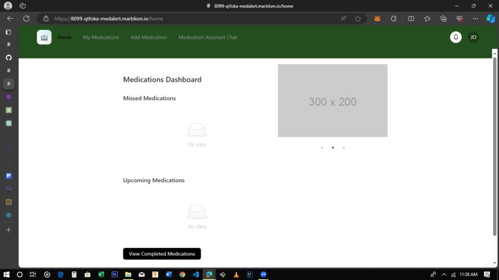The image size is (499, 280).
Task: Open the Workspaces icon in title bar
Action: point(22,6)
